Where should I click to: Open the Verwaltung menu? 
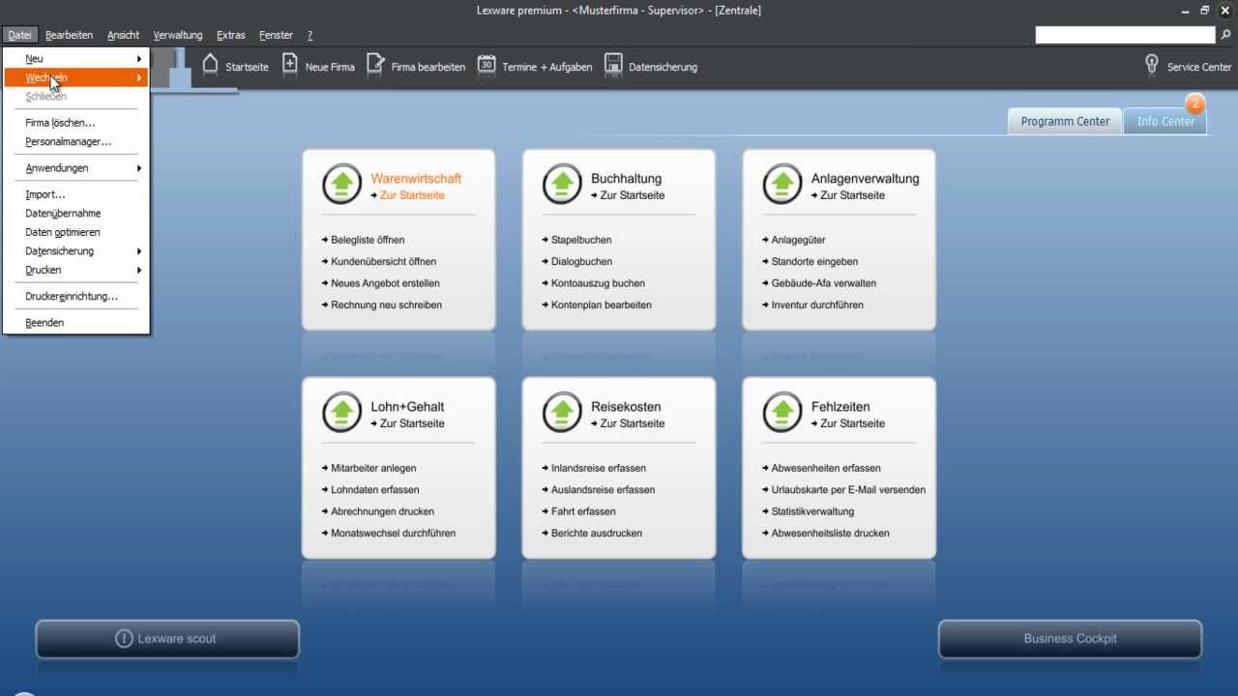click(178, 35)
